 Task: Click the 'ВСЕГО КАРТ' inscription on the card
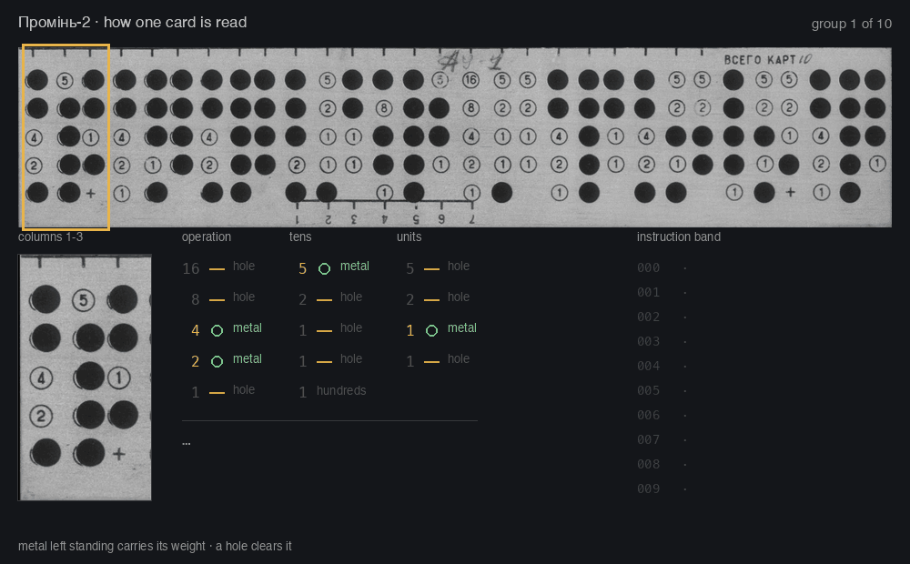click(759, 60)
